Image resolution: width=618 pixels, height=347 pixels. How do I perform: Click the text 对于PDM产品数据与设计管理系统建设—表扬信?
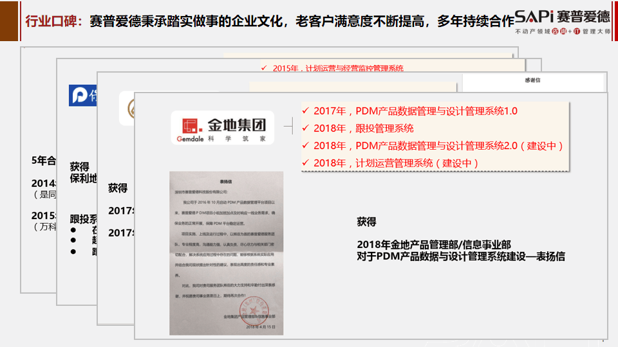tap(461, 256)
